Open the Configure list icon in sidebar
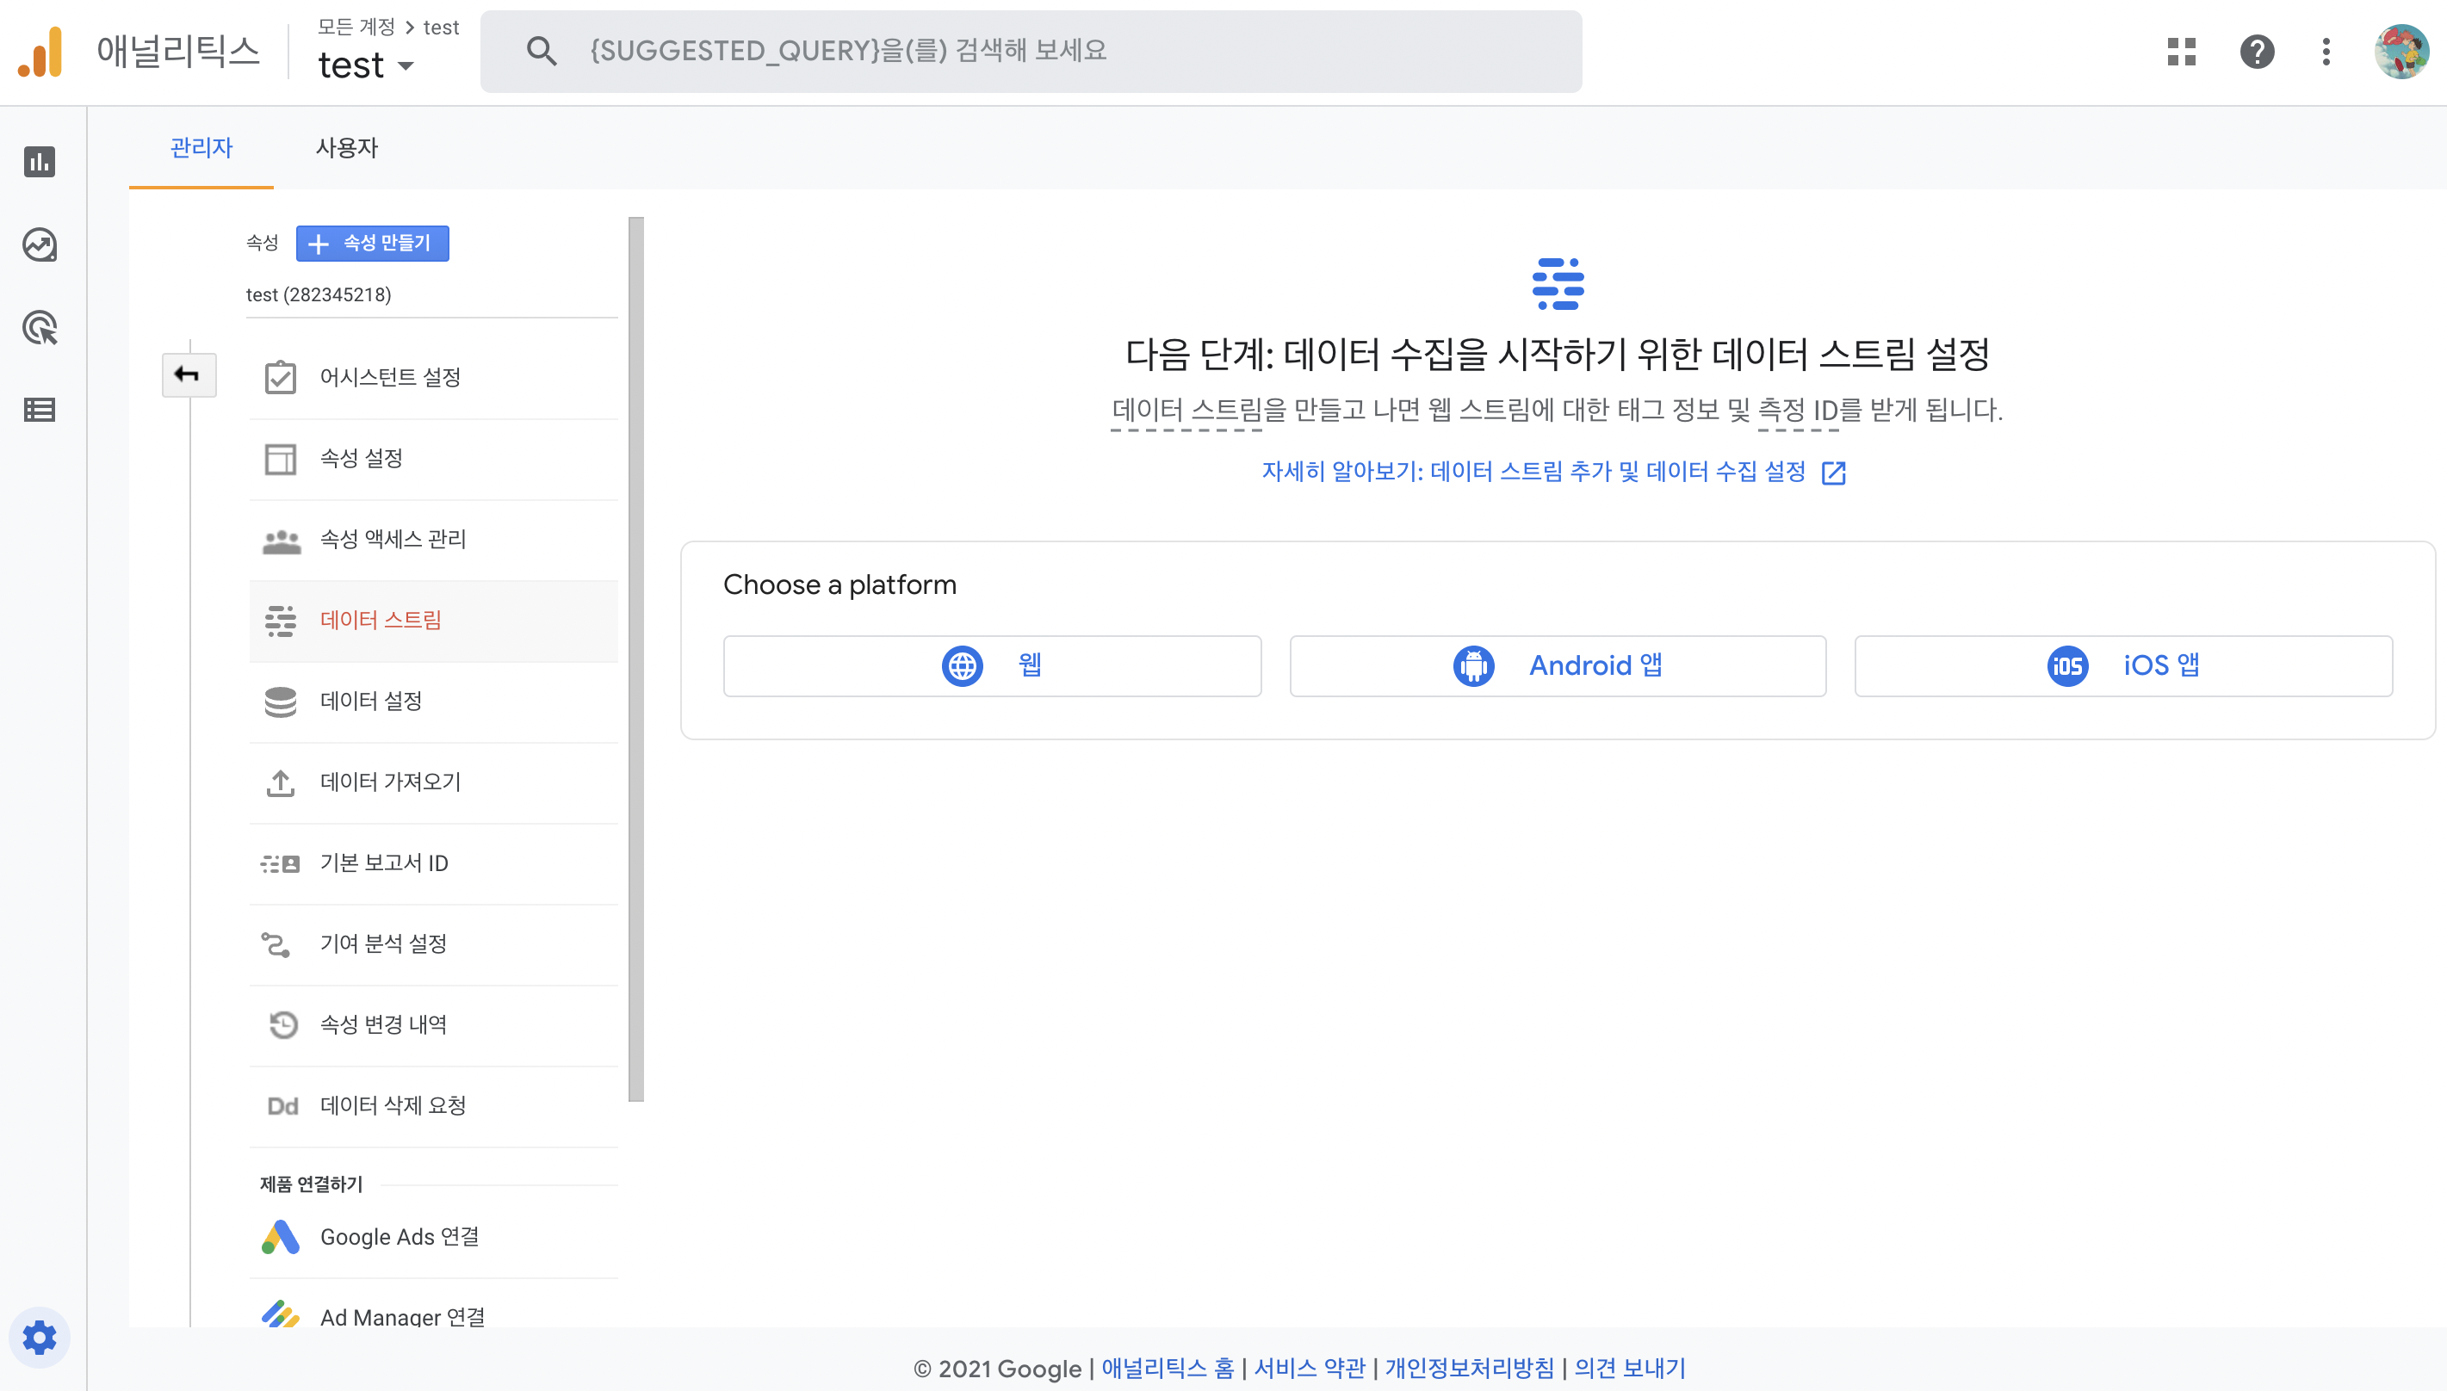 [39, 410]
